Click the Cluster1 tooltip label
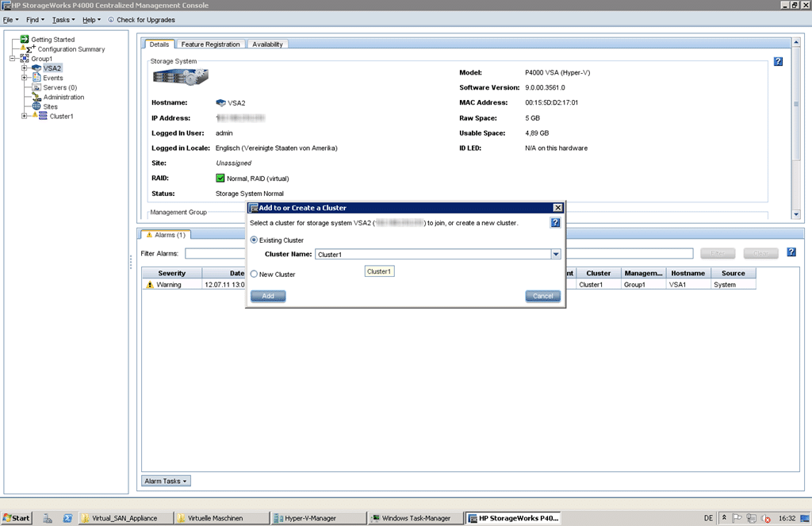Image resolution: width=812 pixels, height=526 pixels. [379, 271]
